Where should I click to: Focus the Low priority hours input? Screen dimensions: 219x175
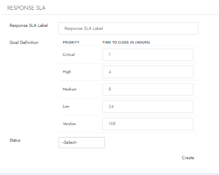click(x=148, y=106)
